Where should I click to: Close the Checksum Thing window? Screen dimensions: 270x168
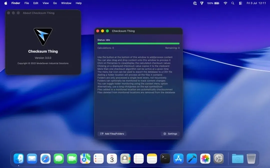point(98,31)
